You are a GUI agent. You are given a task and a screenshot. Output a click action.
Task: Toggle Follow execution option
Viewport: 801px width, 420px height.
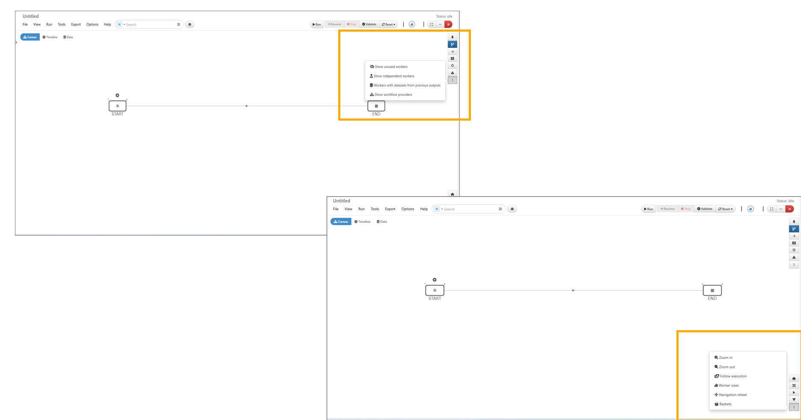[x=733, y=376]
